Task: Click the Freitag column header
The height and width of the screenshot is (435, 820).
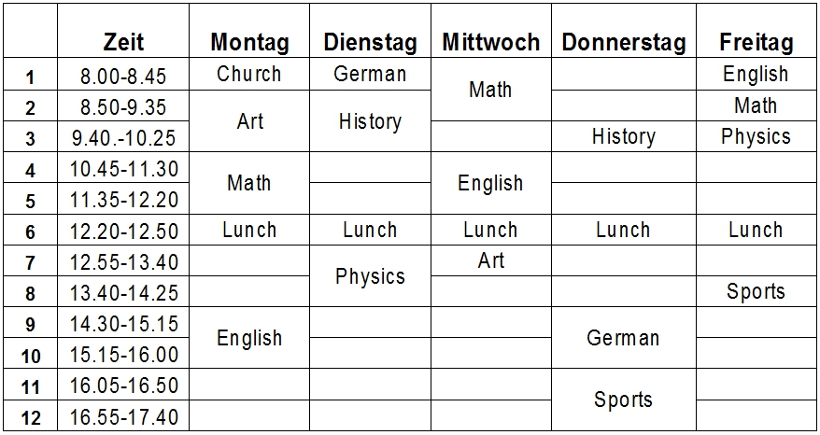Action: point(756,31)
